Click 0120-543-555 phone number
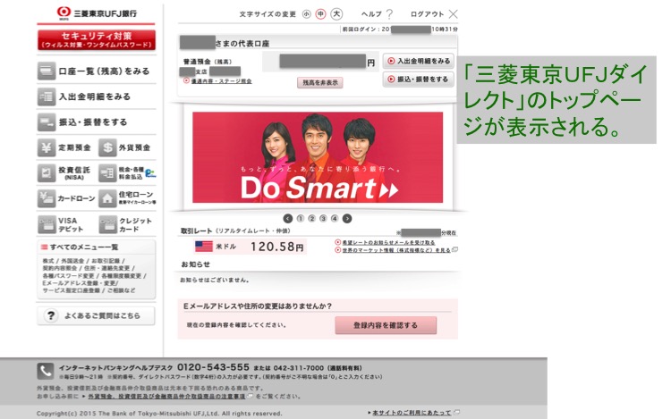Screen dimensions: 671x419 tap(213, 367)
